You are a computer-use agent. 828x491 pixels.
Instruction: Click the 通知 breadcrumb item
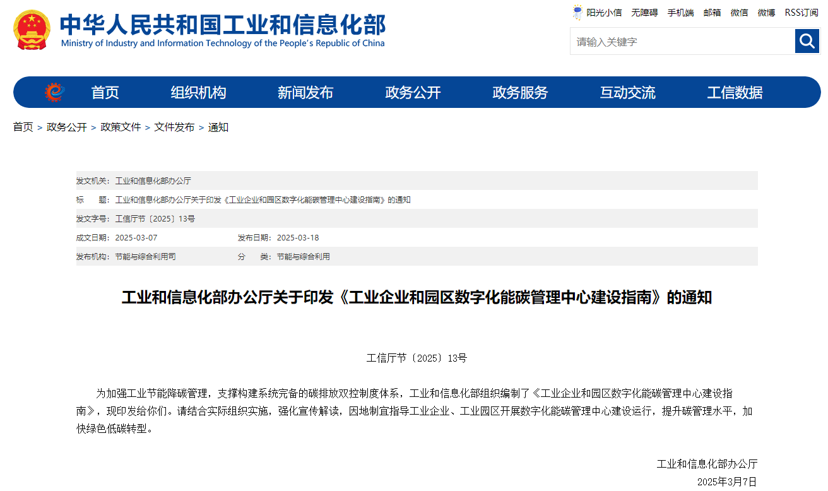(x=218, y=127)
